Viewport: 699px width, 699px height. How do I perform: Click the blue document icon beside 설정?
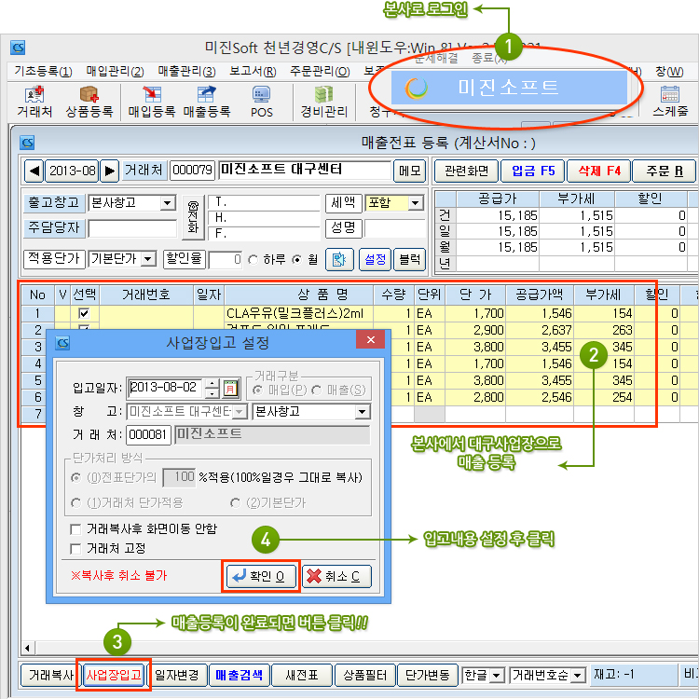(x=339, y=259)
